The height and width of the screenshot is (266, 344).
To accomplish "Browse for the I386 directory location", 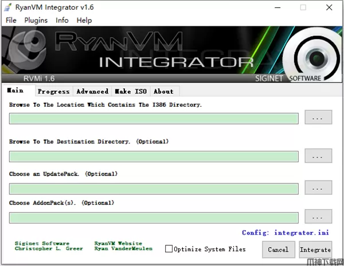I will click(318, 118).
